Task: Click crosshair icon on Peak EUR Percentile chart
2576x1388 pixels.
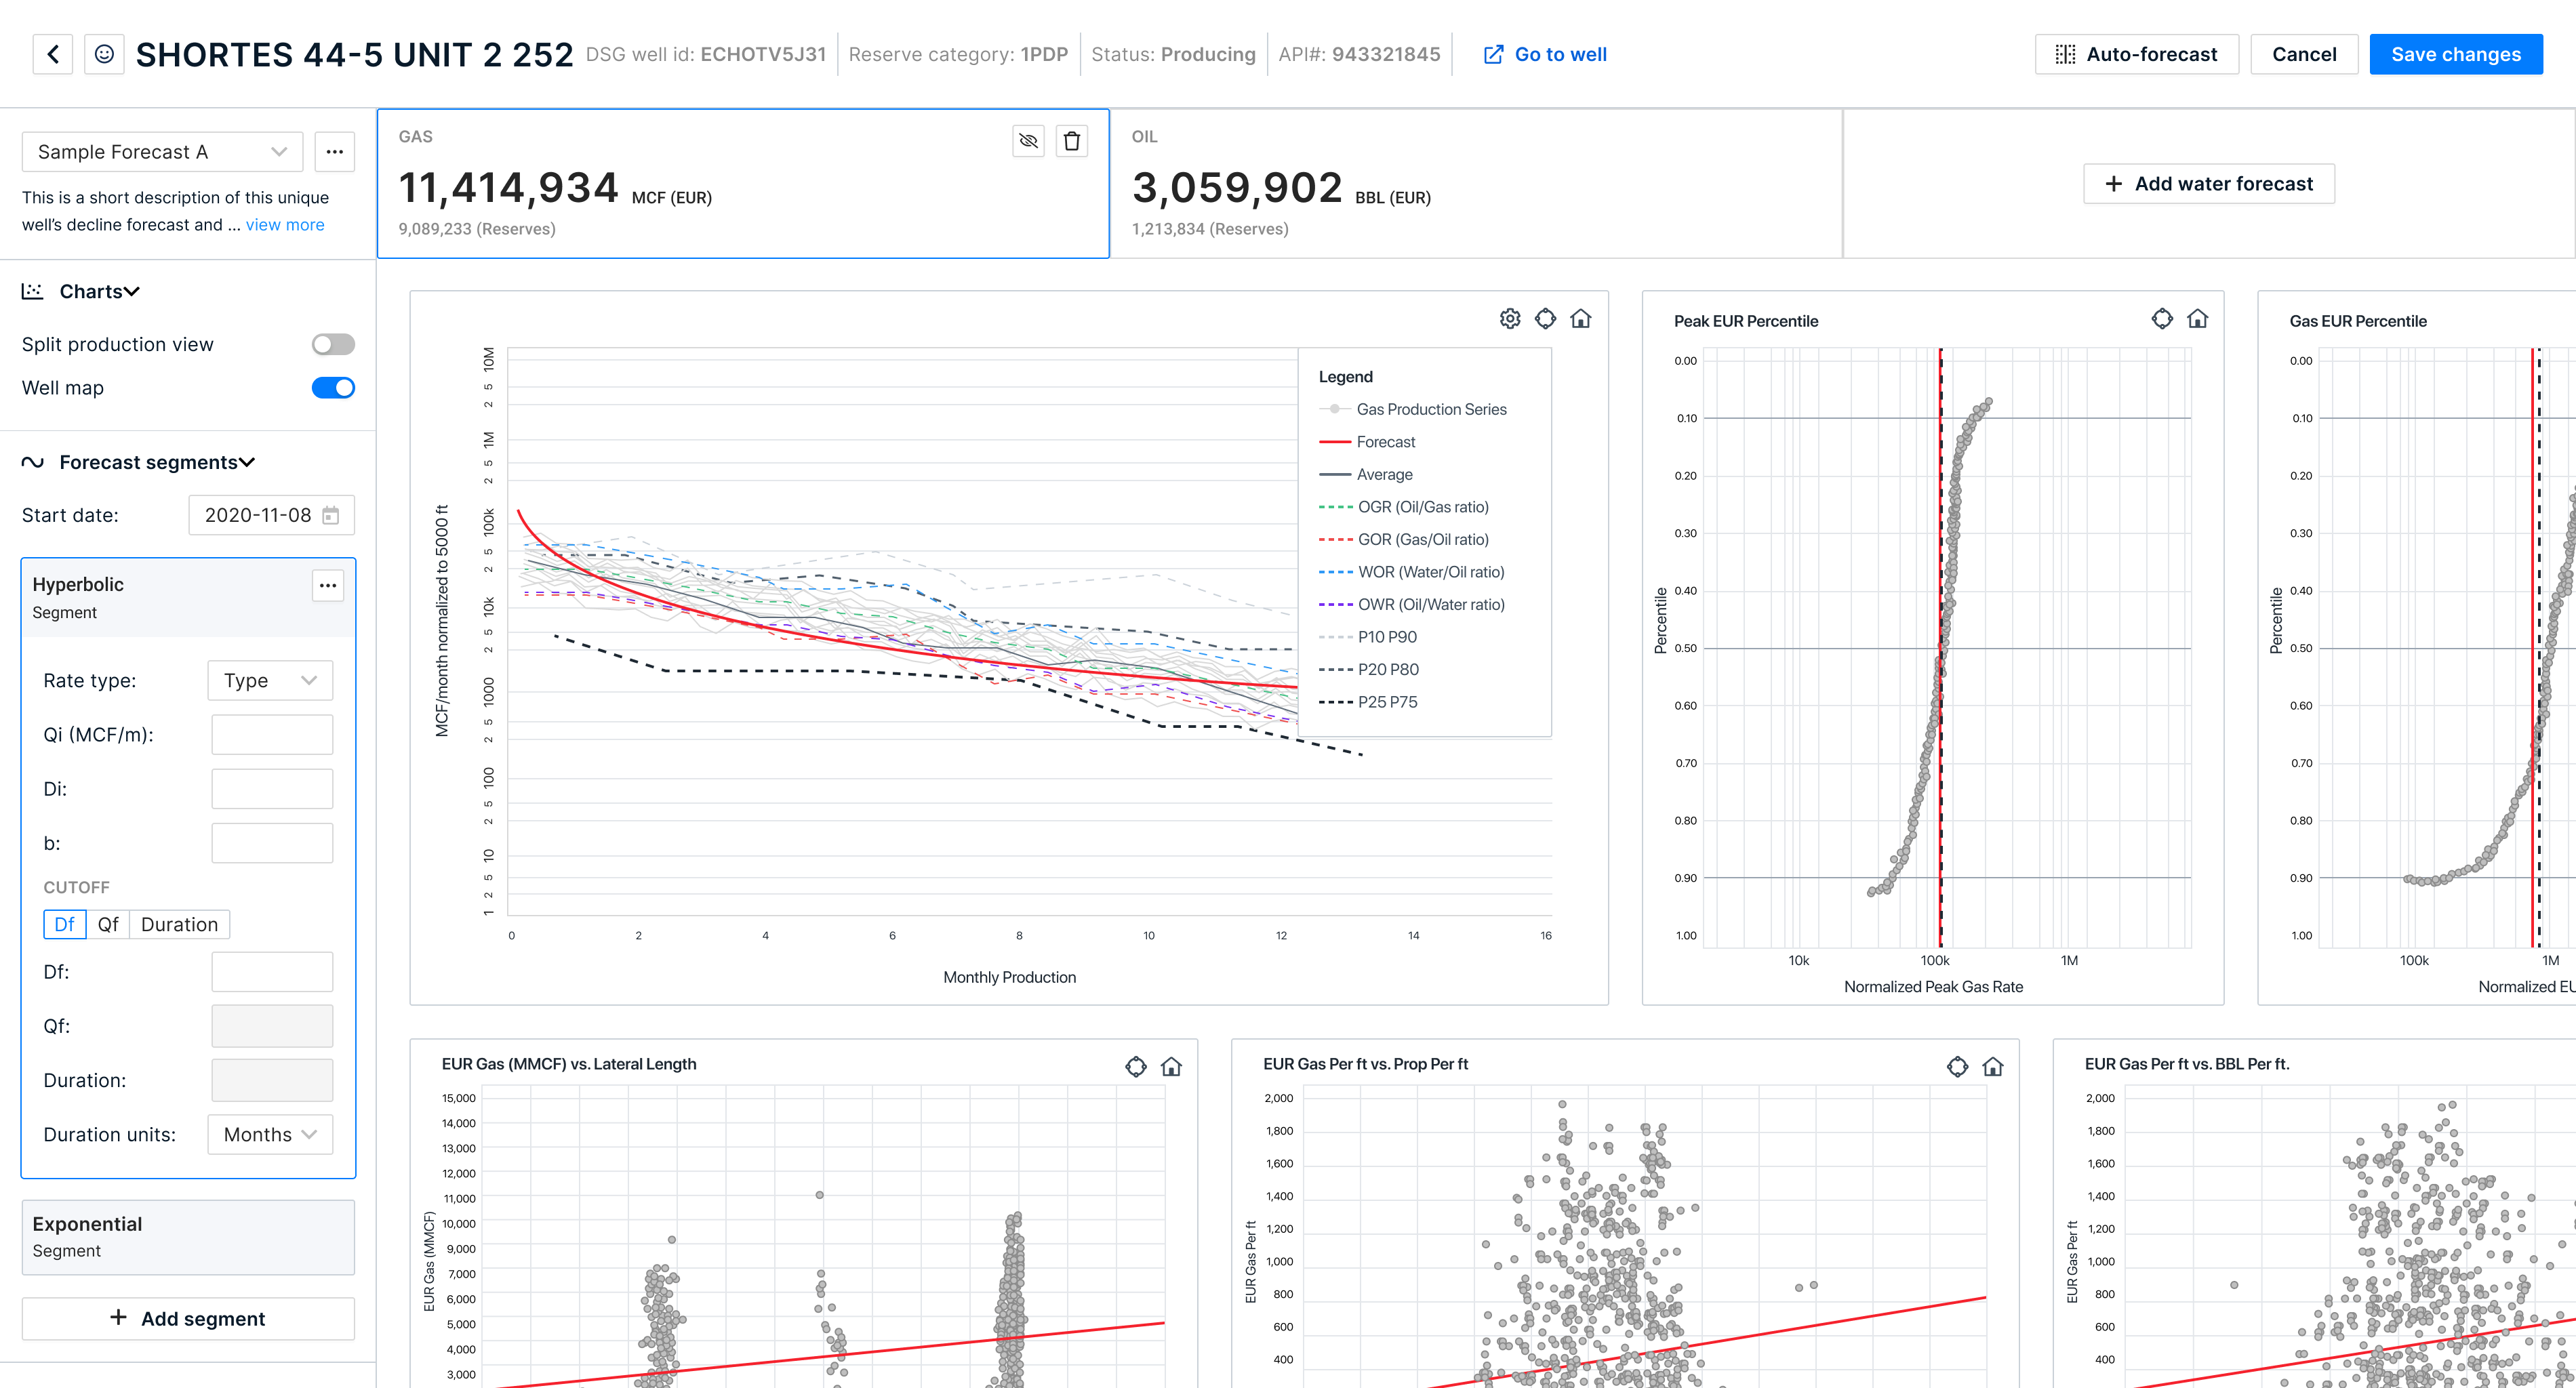Action: pos(2161,318)
